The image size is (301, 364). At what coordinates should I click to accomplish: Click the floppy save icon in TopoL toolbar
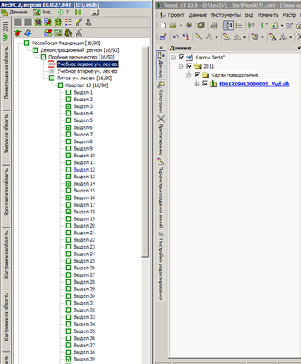point(189,26)
